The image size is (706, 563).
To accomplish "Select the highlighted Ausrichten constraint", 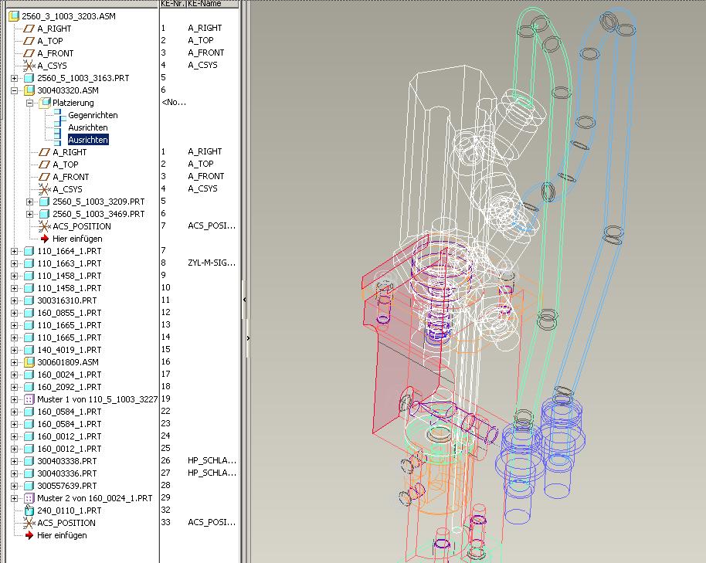I will pyautogui.click(x=88, y=140).
